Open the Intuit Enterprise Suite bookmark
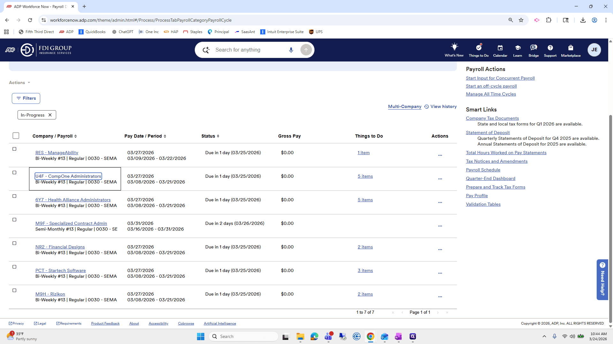613x344 pixels. [282, 32]
